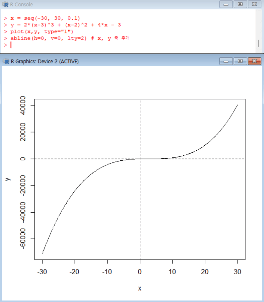The height and width of the screenshot is (302, 264).
Task: Click the x-axis tick label 10
Action: tap(173, 272)
